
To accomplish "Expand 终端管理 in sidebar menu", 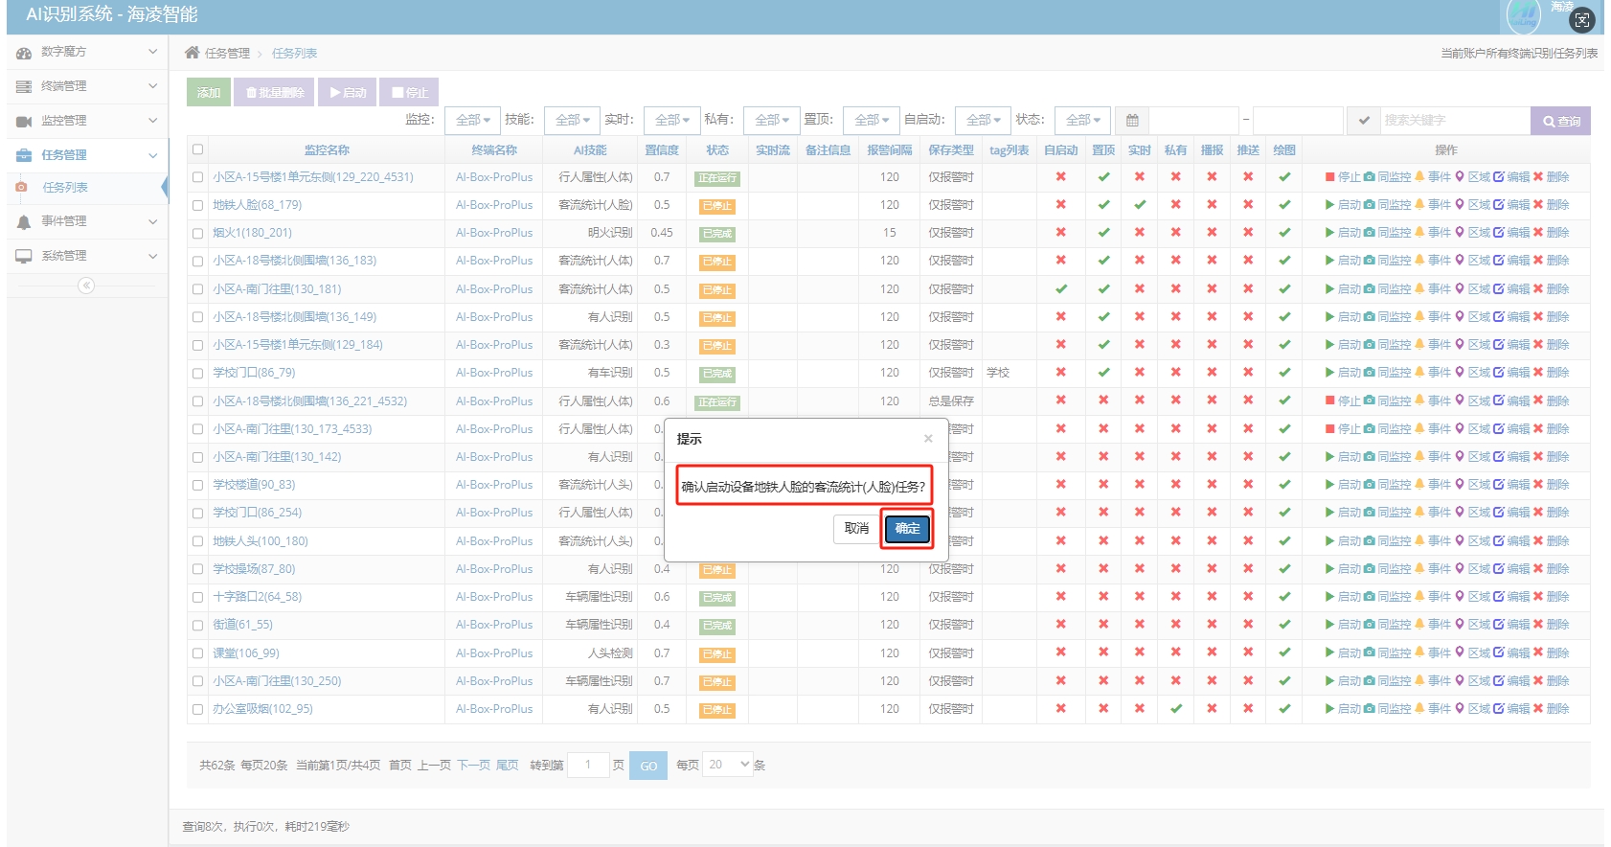I will [87, 86].
